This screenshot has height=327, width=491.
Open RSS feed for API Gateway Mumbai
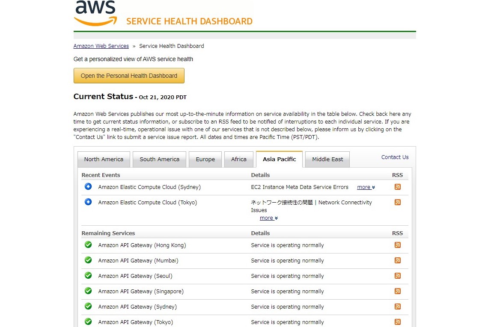pos(397,260)
